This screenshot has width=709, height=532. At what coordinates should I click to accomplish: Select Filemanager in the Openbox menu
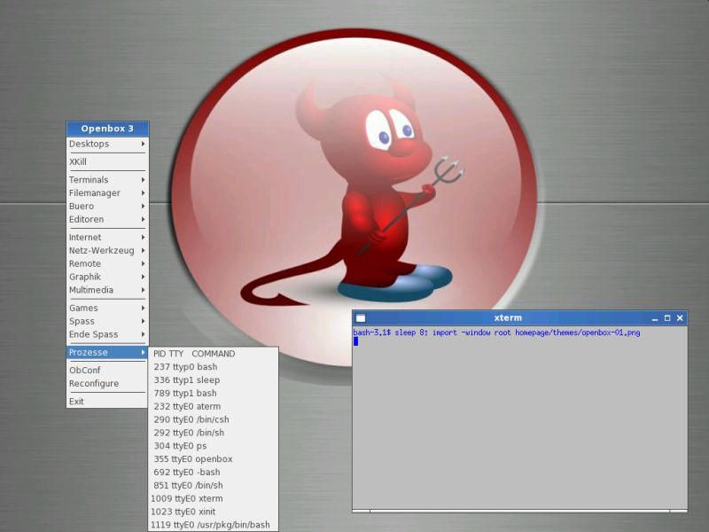pyautogui.click(x=107, y=192)
